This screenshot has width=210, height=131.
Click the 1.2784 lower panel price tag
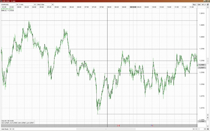(202, 121)
